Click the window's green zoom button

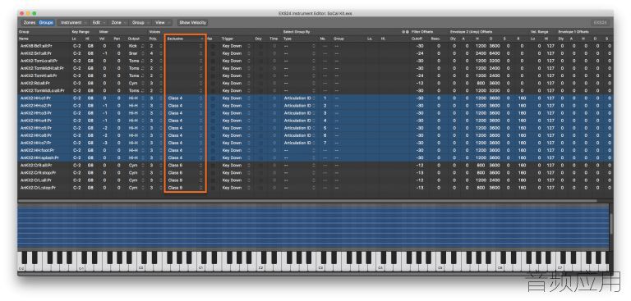point(35,13)
